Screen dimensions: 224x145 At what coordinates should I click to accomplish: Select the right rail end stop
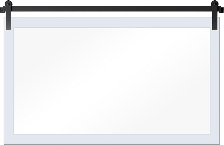tap(221, 10)
